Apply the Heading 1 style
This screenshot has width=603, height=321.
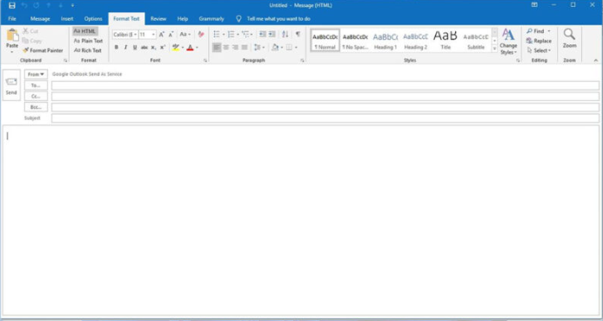(x=385, y=40)
